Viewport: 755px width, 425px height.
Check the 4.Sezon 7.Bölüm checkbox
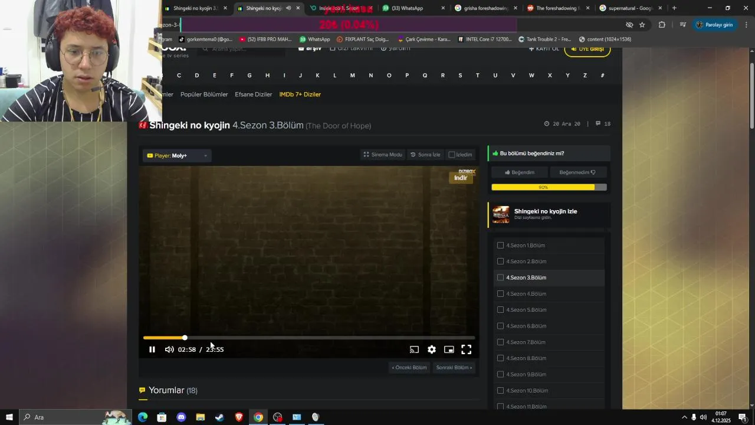click(500, 342)
